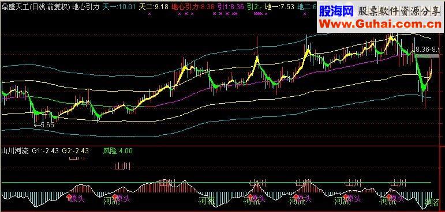445x212 pixels.
Task: Select the ←5.65 low price marker
Action: tap(44, 125)
